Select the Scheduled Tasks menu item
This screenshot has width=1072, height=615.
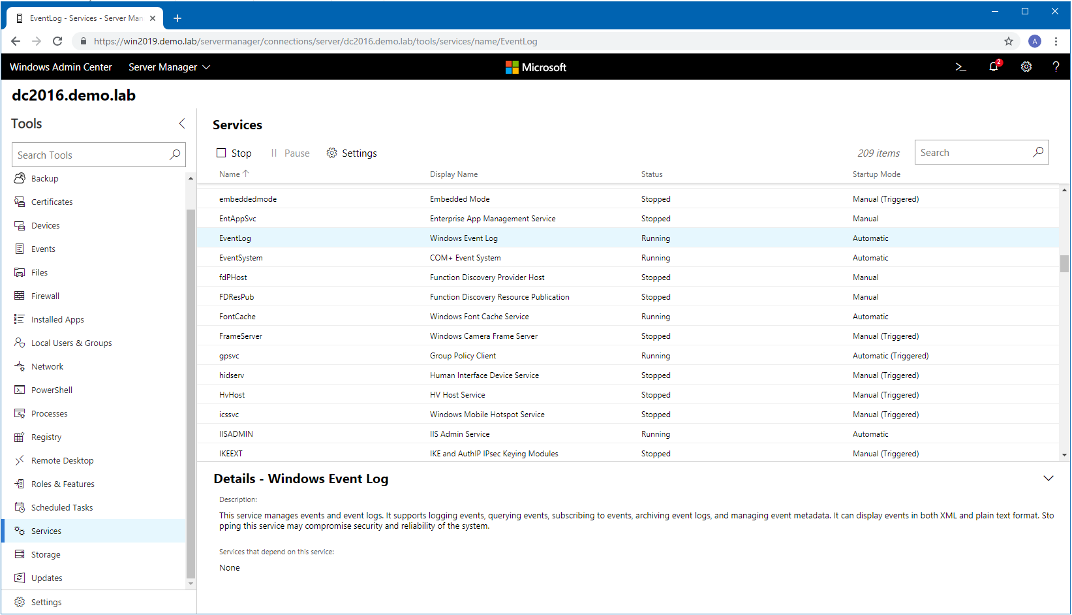click(x=62, y=507)
